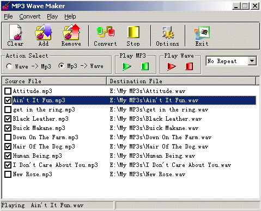The height and width of the screenshot is (211, 261).
Task: Open the No Repeat dropdown arrow
Action: click(x=252, y=61)
